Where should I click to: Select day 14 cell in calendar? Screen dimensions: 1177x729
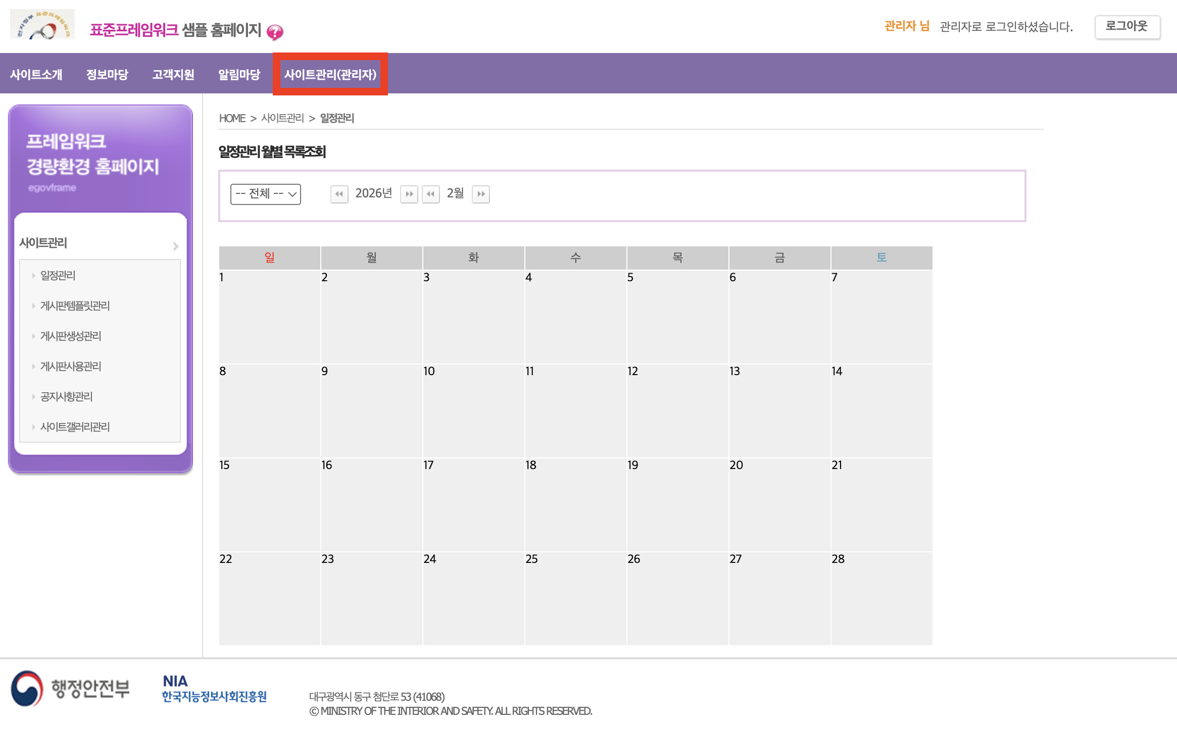pyautogui.click(x=881, y=409)
